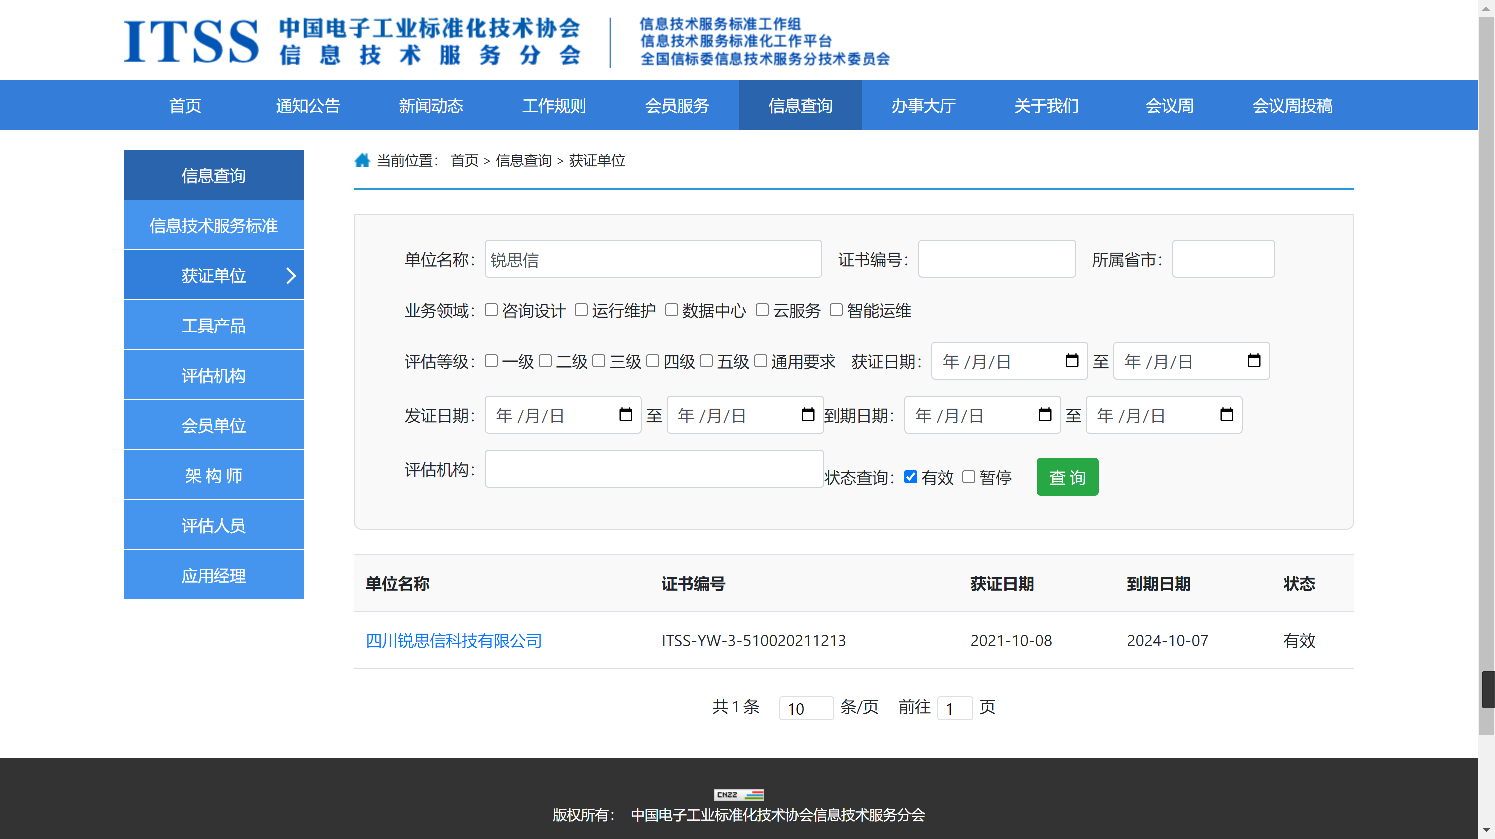
Task: Open 办事大厅 in the top navigation
Action: coord(923,105)
